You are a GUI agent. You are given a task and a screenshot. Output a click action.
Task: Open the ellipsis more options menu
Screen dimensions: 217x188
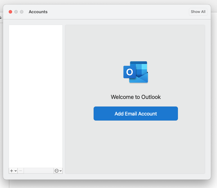[x=58, y=171]
